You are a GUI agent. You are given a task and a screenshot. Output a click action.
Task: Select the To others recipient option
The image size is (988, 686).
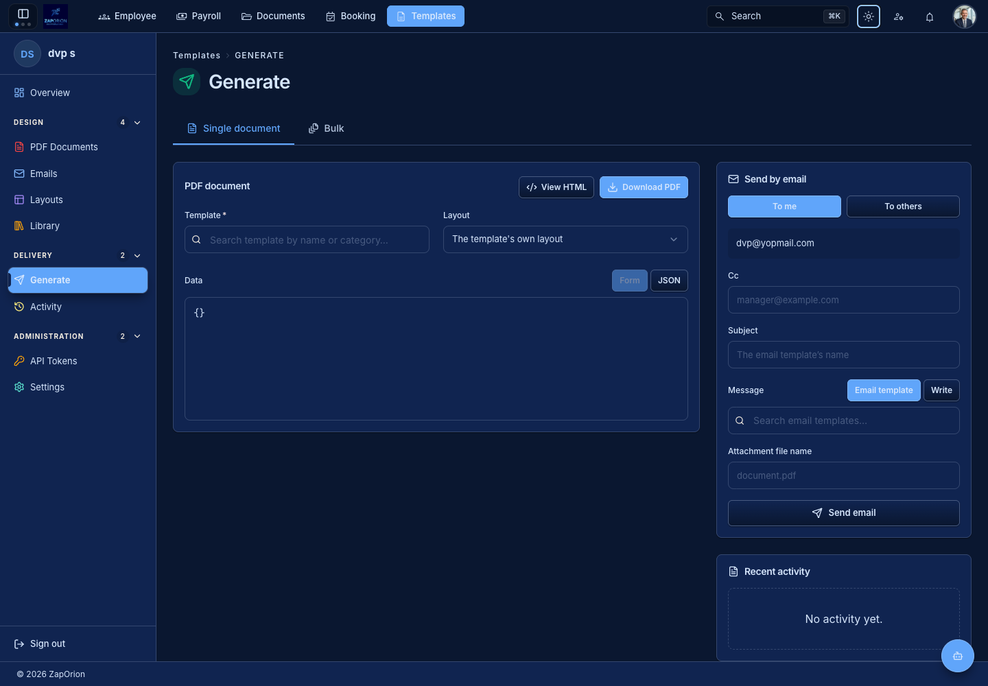pyautogui.click(x=903, y=206)
